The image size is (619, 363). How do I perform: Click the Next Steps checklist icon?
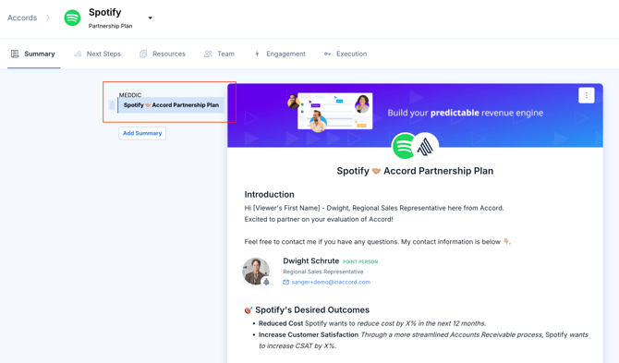click(78, 54)
